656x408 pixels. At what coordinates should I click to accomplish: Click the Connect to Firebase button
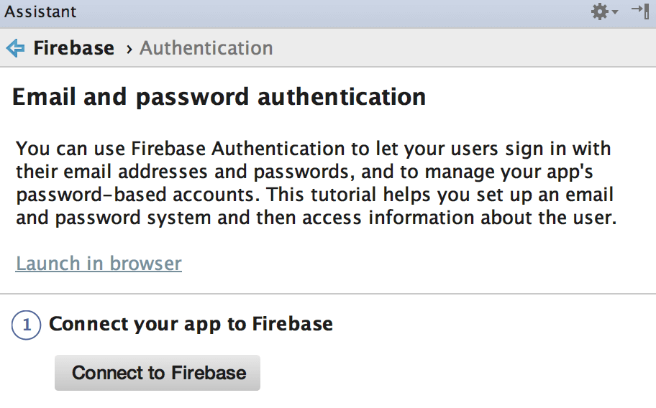pos(158,373)
